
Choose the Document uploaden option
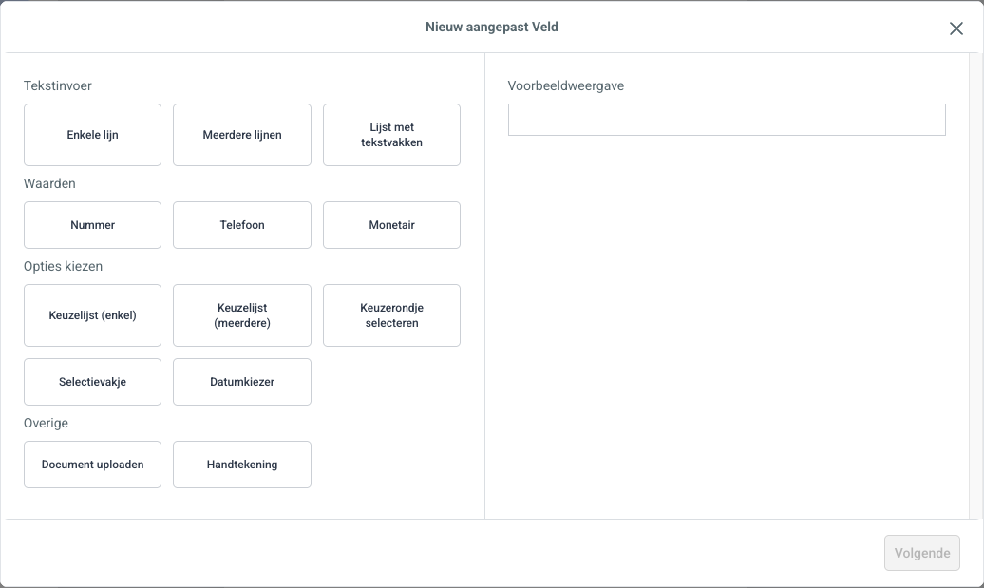click(92, 465)
